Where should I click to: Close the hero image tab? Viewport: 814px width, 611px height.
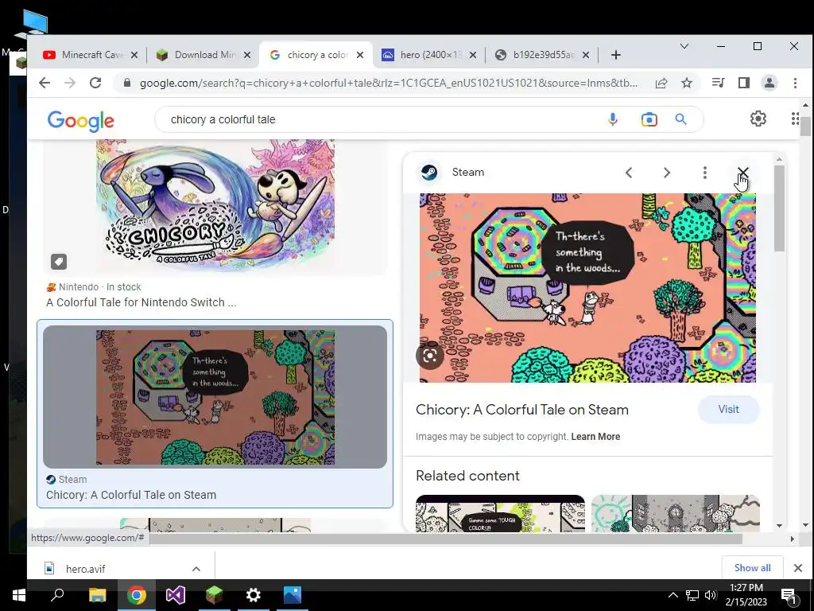(472, 55)
